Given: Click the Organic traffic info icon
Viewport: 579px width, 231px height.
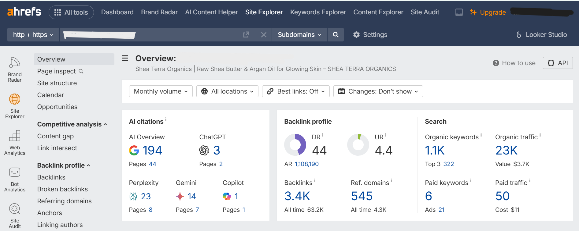Looking at the screenshot, I should pos(540,135).
